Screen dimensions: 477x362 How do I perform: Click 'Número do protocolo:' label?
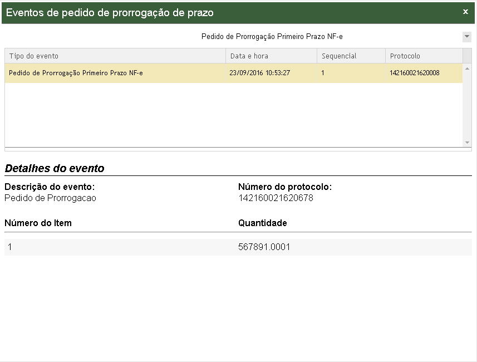coord(285,187)
